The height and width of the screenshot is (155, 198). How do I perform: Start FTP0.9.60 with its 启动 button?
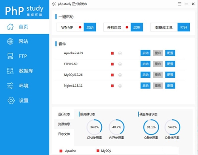tap(145, 64)
